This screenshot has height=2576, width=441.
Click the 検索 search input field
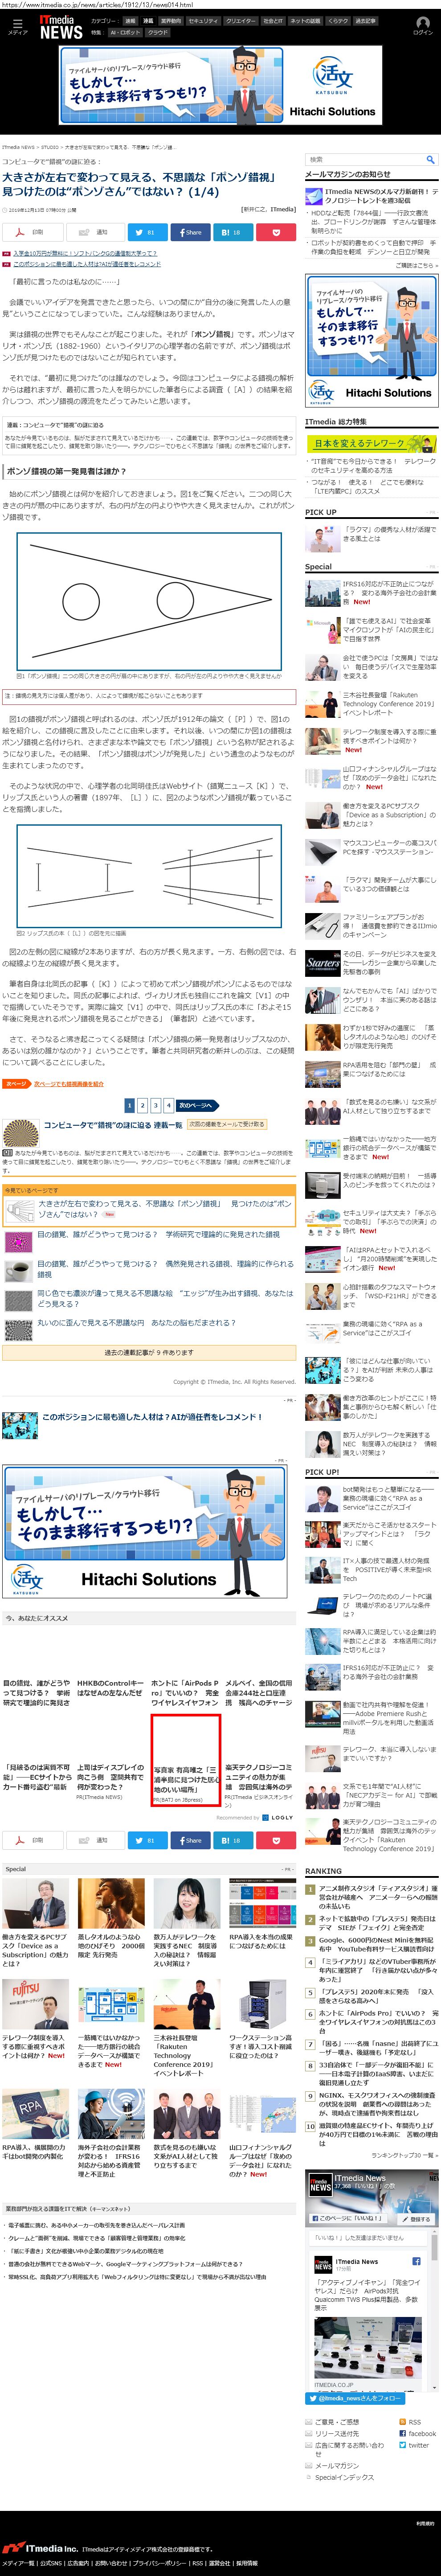click(363, 159)
